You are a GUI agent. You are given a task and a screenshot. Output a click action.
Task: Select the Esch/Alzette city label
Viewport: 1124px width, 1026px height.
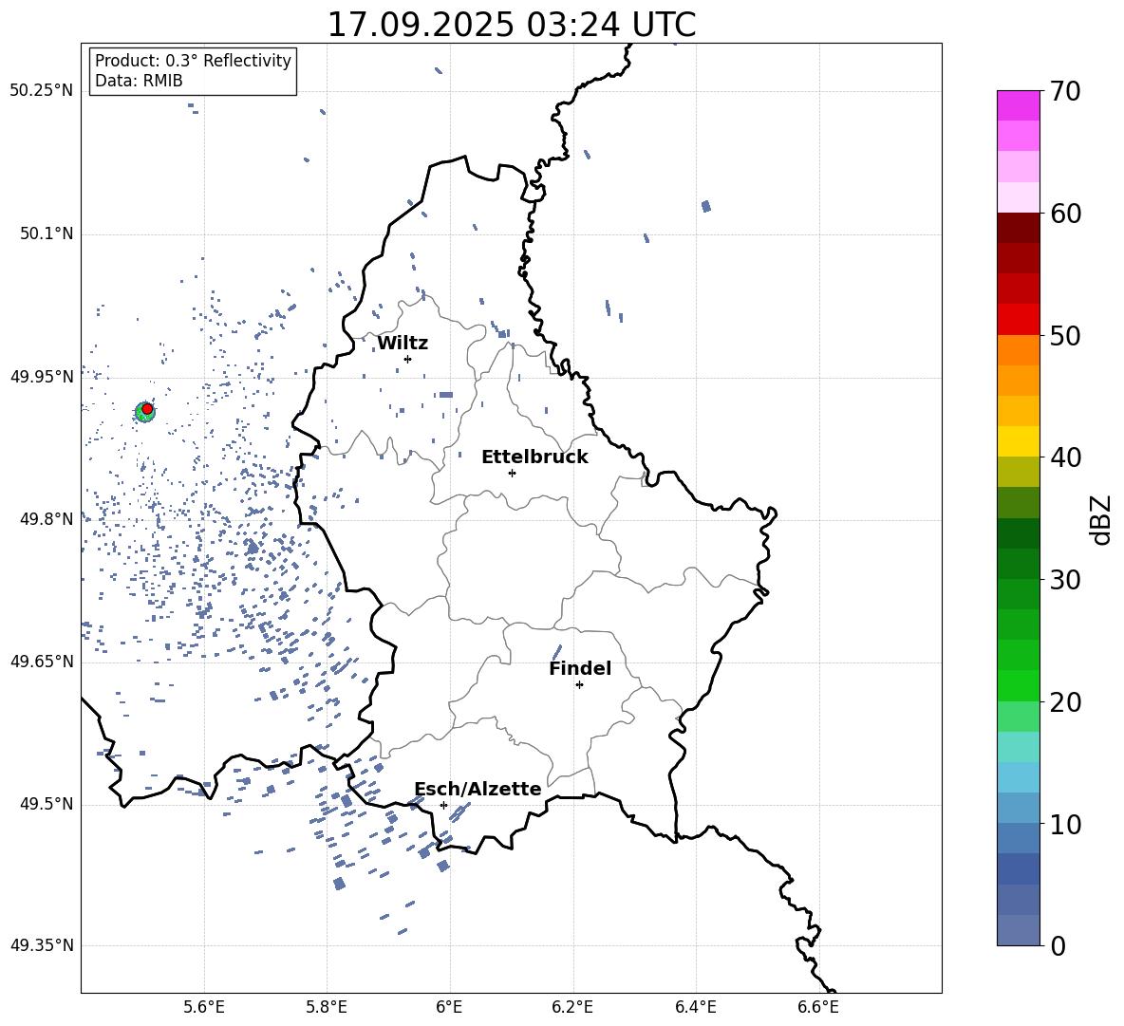pyautogui.click(x=478, y=789)
